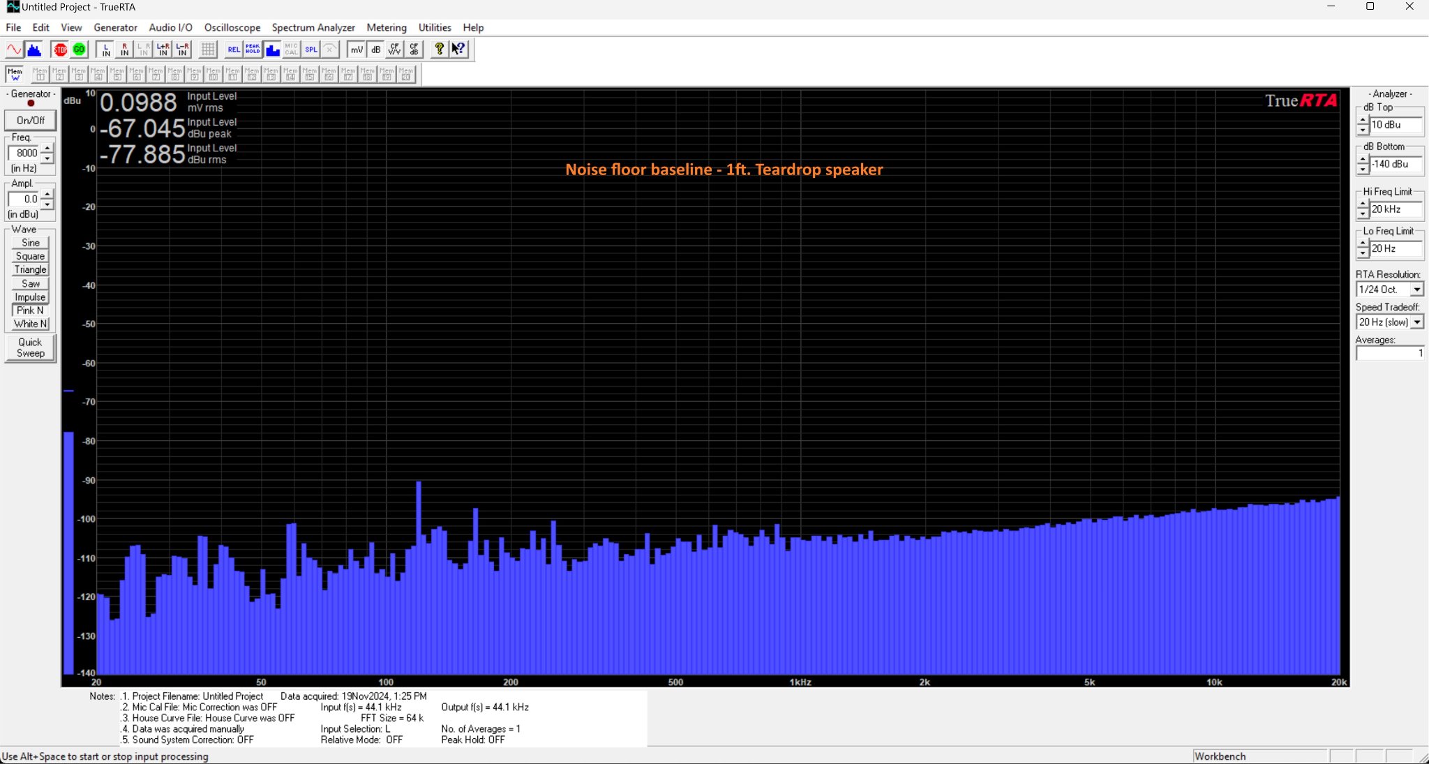The height and width of the screenshot is (764, 1429).
Task: Click the Mem 1 memory icon
Action: pyautogui.click(x=40, y=74)
